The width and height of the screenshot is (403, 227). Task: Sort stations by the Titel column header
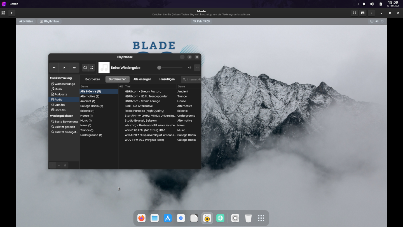[150, 87]
